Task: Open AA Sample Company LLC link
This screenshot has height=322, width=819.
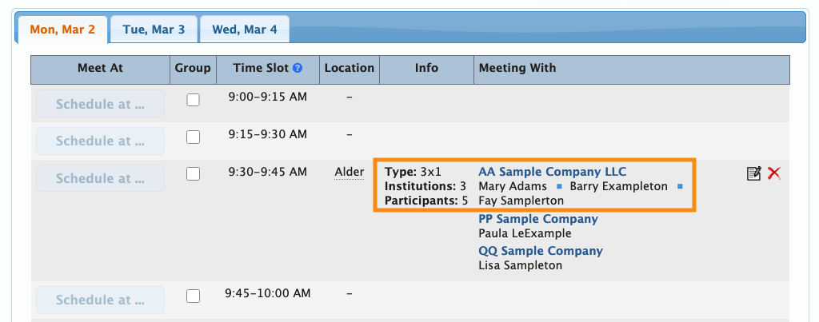Action: pyautogui.click(x=552, y=172)
